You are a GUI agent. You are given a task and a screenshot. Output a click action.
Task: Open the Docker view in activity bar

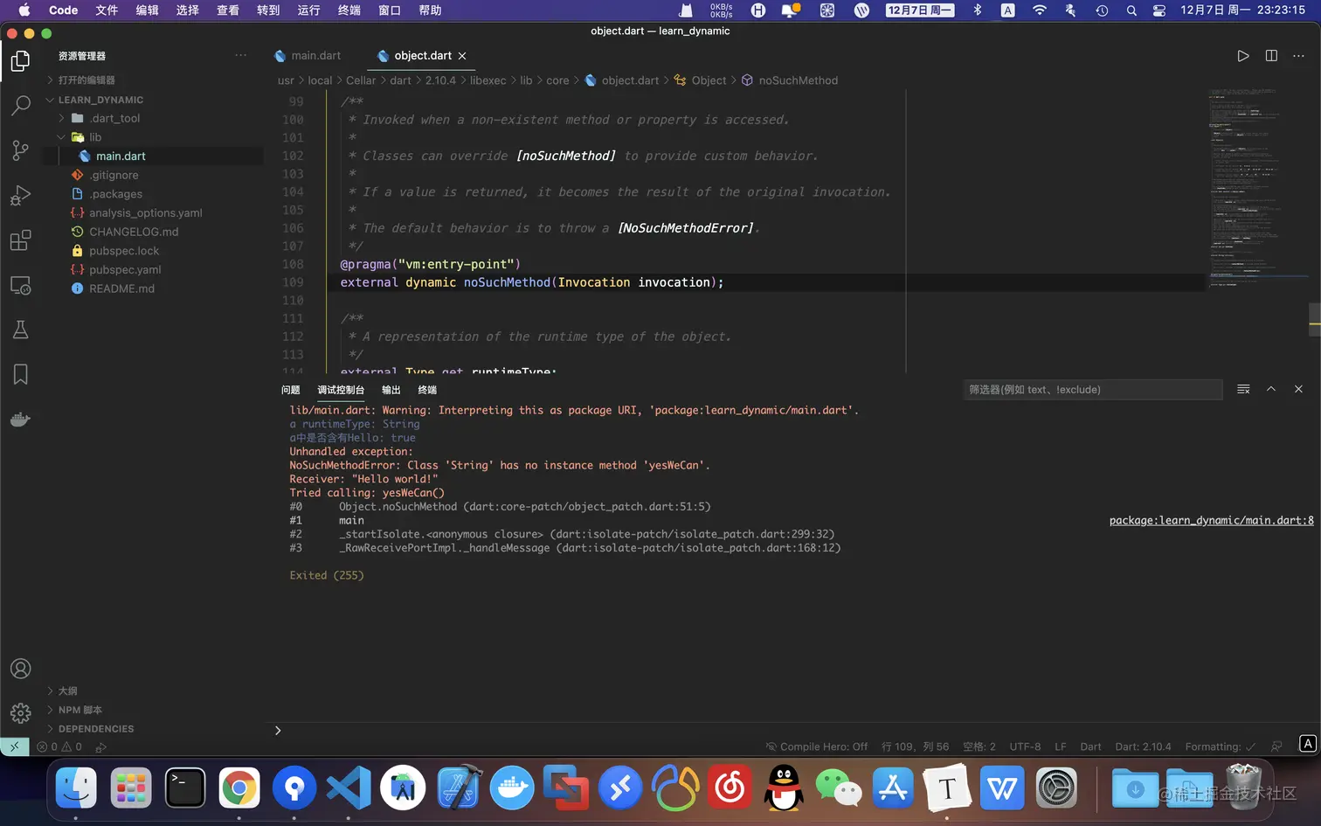20,420
